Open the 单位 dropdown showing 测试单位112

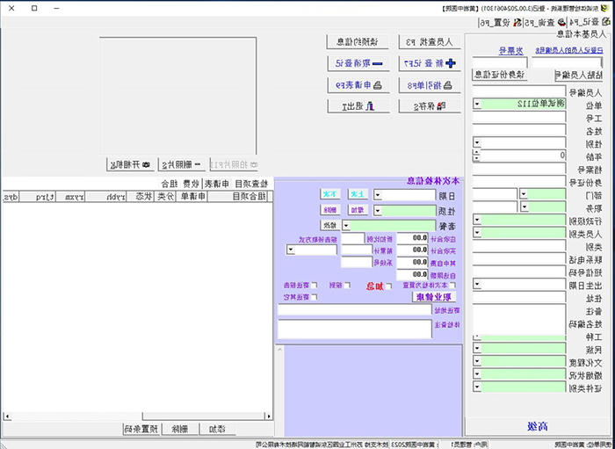[478, 105]
